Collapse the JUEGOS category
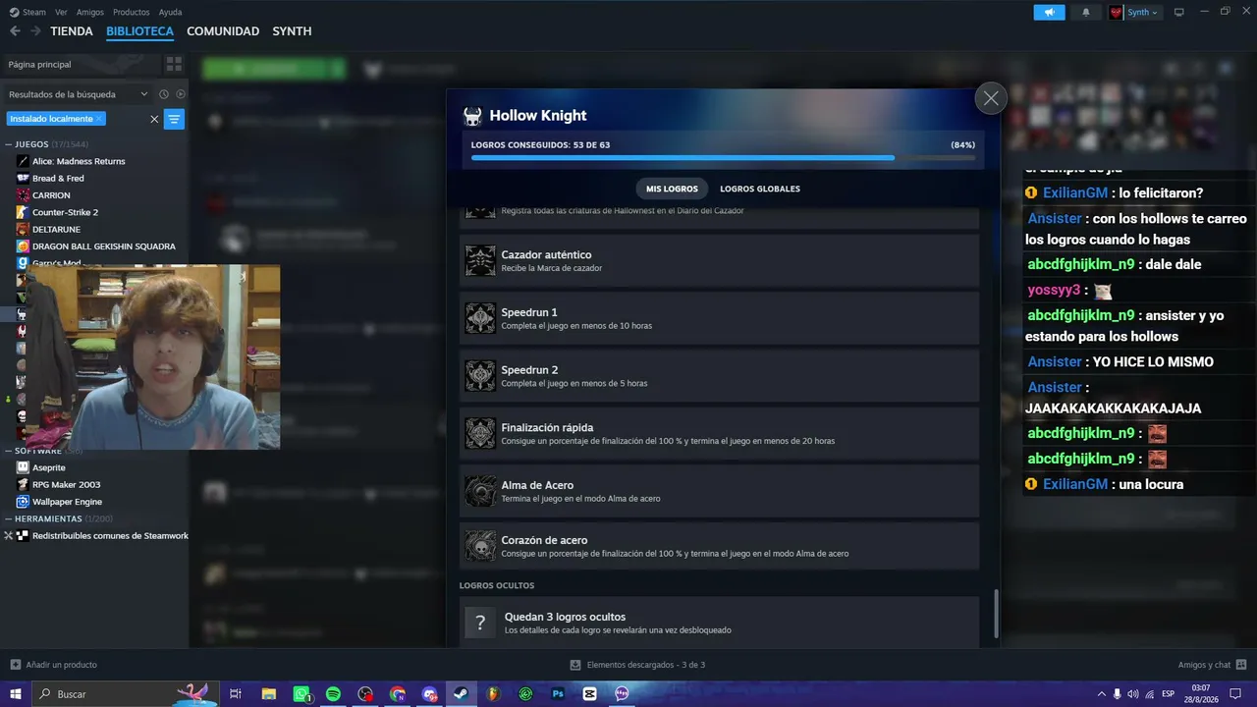This screenshot has height=707, width=1257. pyautogui.click(x=8, y=144)
